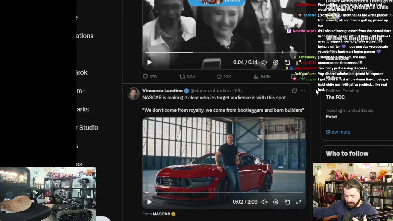The width and height of the screenshot is (393, 221).
Task: Open Vincenzo Landino profile name link
Action: coord(162,91)
